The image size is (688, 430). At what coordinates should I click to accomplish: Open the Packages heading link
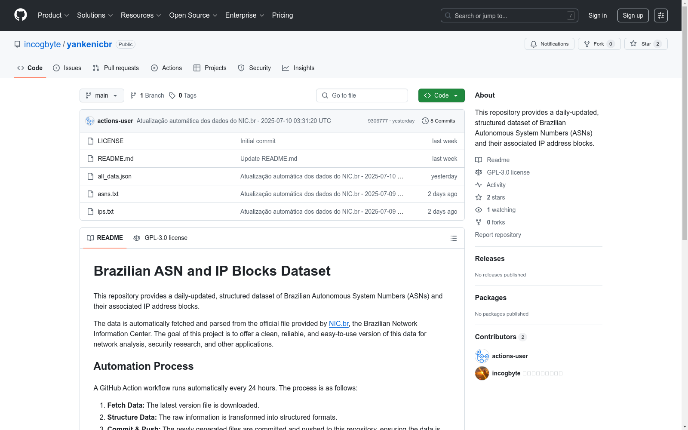click(491, 298)
